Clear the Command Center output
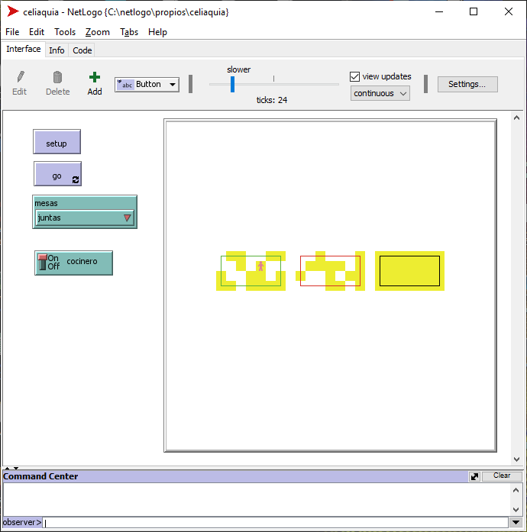Screen dimensions: 527x532 coord(502,476)
